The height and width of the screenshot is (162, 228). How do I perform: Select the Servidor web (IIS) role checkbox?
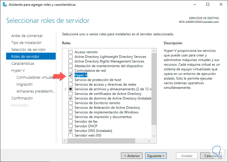coord(70,135)
